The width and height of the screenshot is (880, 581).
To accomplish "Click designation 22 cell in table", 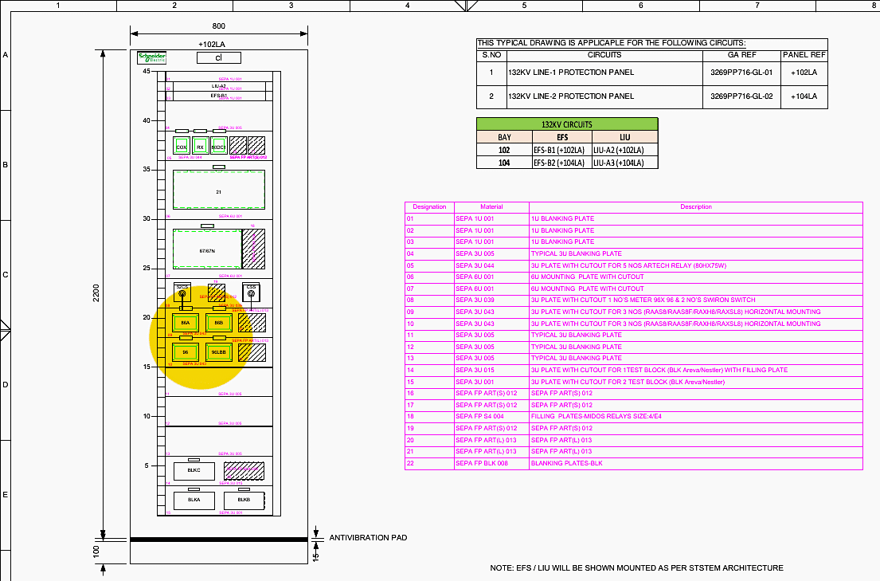I will [429, 464].
